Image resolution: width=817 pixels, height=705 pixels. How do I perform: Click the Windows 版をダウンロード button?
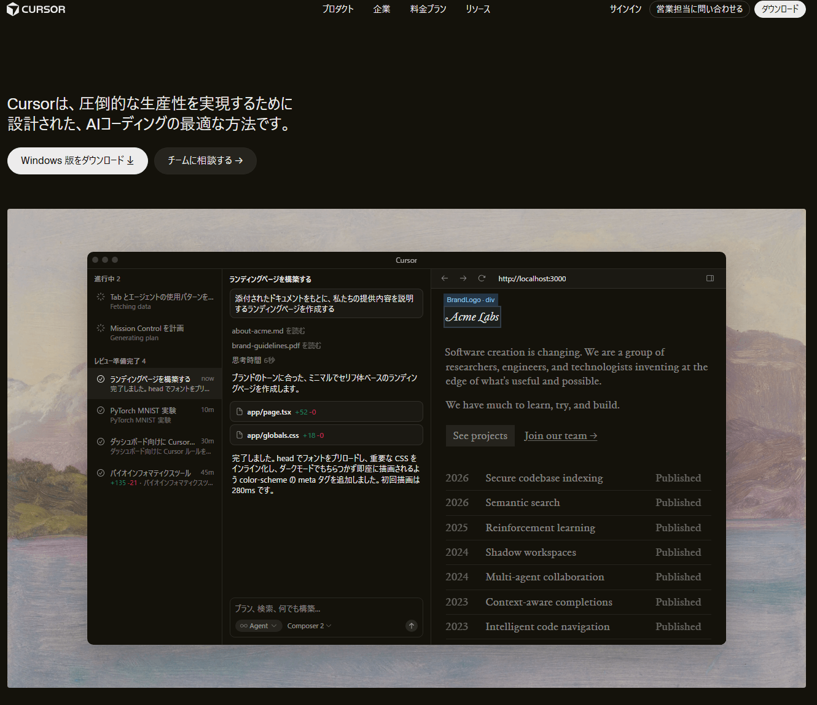coord(77,160)
